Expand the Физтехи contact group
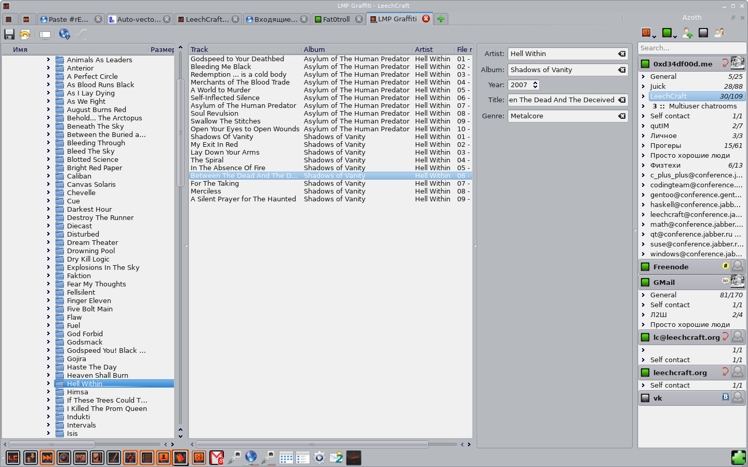The image size is (748, 467). click(x=643, y=165)
